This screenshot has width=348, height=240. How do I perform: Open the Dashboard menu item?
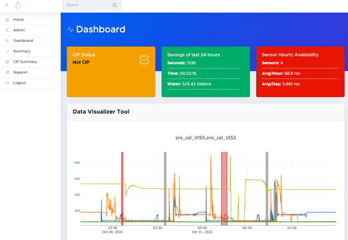tap(30, 41)
